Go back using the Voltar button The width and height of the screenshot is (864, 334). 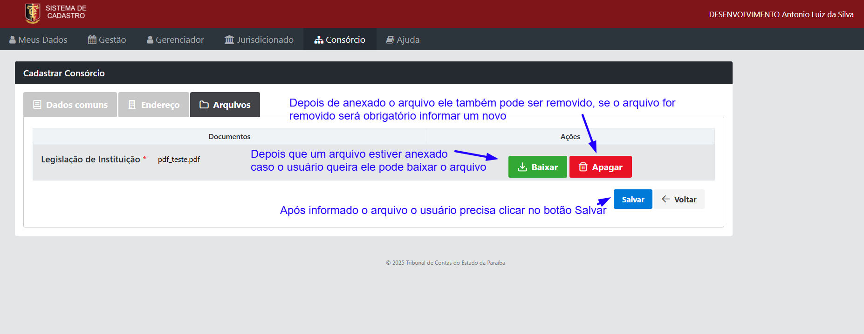pyautogui.click(x=679, y=199)
